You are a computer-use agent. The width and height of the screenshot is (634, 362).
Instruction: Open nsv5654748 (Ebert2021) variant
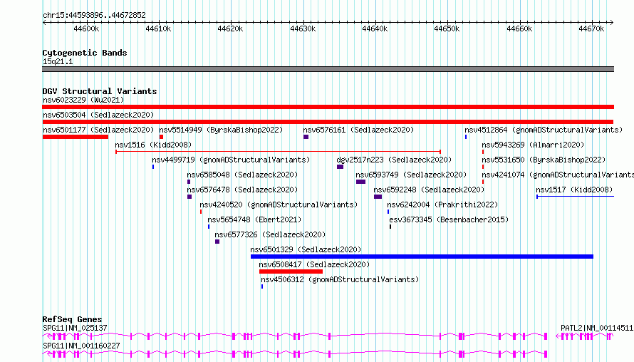click(254, 219)
